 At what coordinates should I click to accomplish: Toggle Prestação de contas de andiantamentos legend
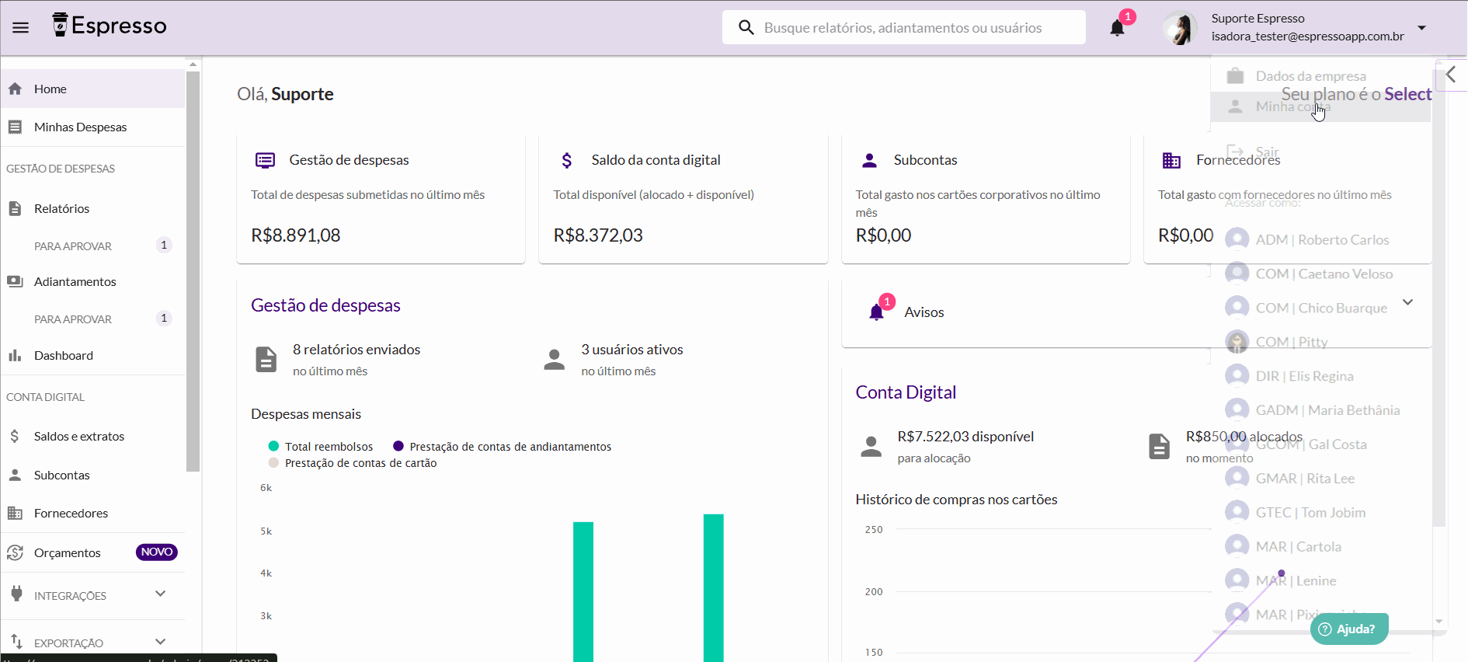pyautogui.click(x=502, y=446)
